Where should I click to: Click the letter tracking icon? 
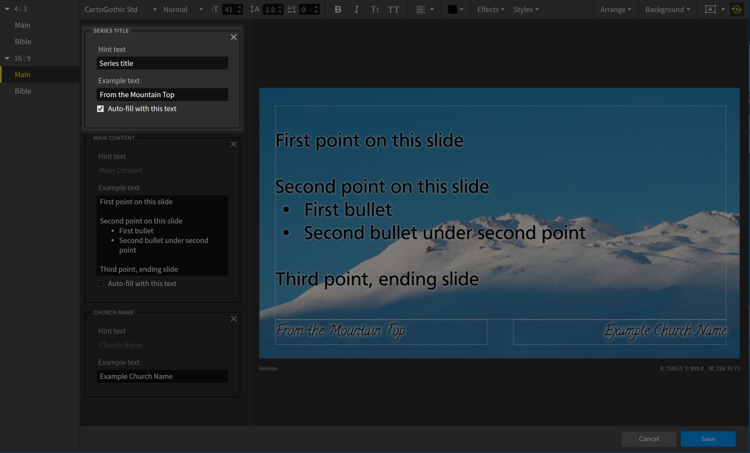point(291,9)
